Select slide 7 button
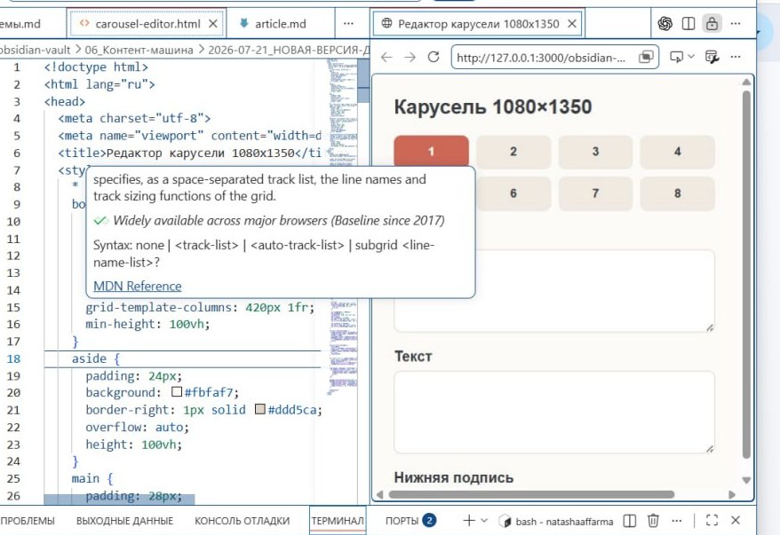 [x=595, y=193]
